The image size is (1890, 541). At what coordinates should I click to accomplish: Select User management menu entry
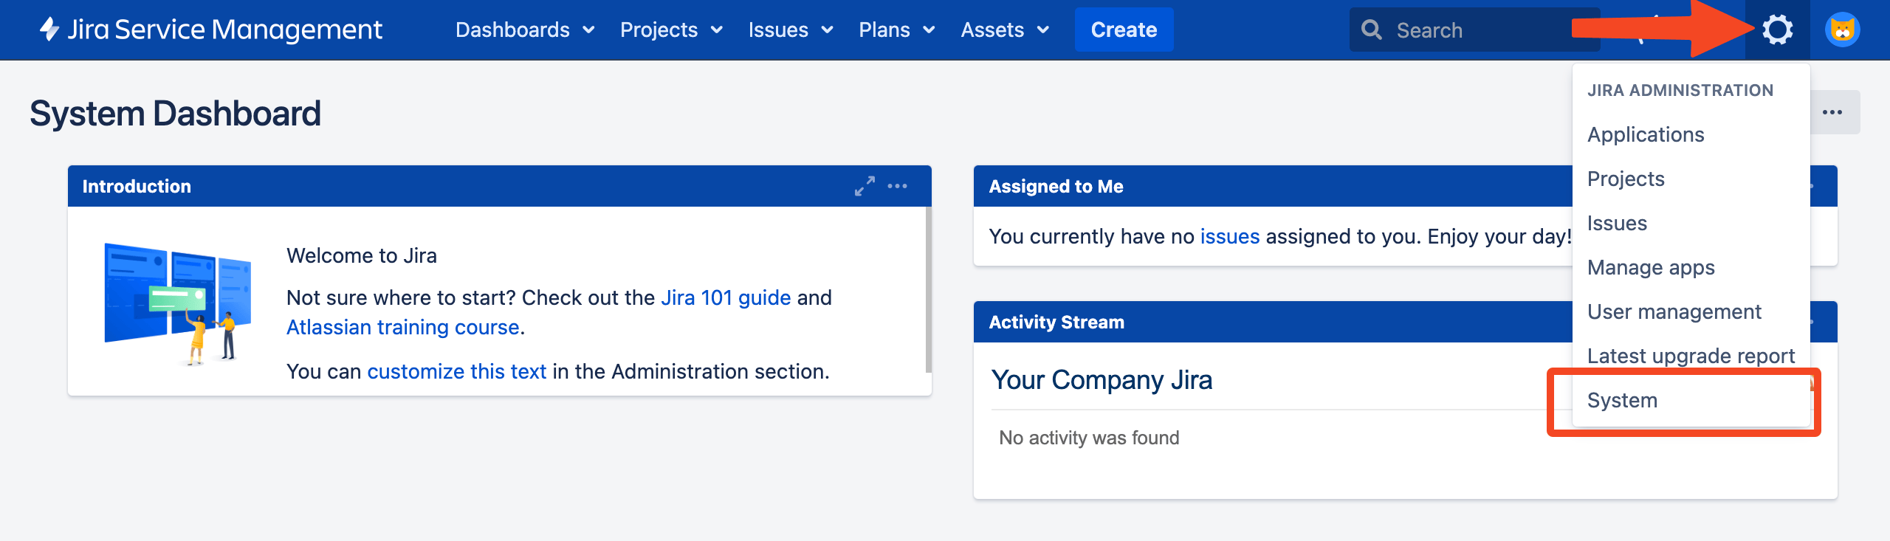1691,311
